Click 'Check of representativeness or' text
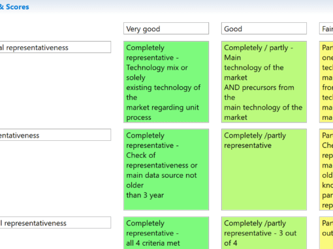 tap(162, 160)
